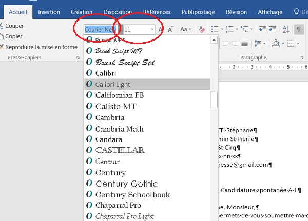
Task: Open the Accueil ribbon tab
Action: pyautogui.click(x=18, y=12)
